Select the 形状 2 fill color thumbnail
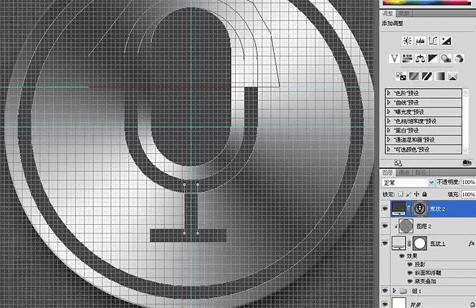476x308 pixels. (399, 208)
